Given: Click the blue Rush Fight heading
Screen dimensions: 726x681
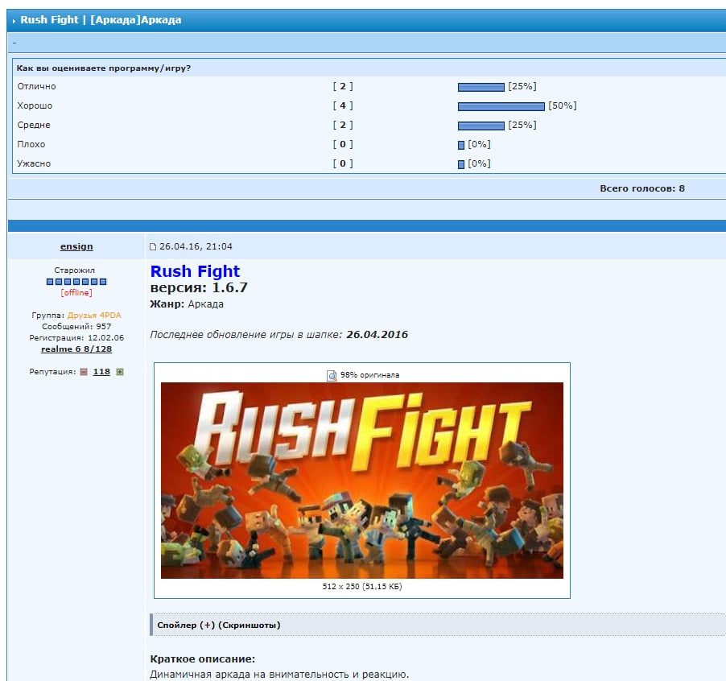Looking at the screenshot, I should point(195,271).
